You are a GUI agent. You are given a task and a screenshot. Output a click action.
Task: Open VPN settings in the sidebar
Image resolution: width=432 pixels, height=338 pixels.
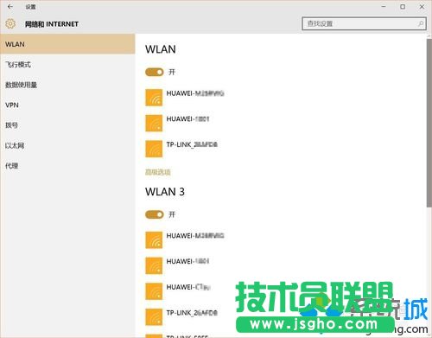(12, 105)
